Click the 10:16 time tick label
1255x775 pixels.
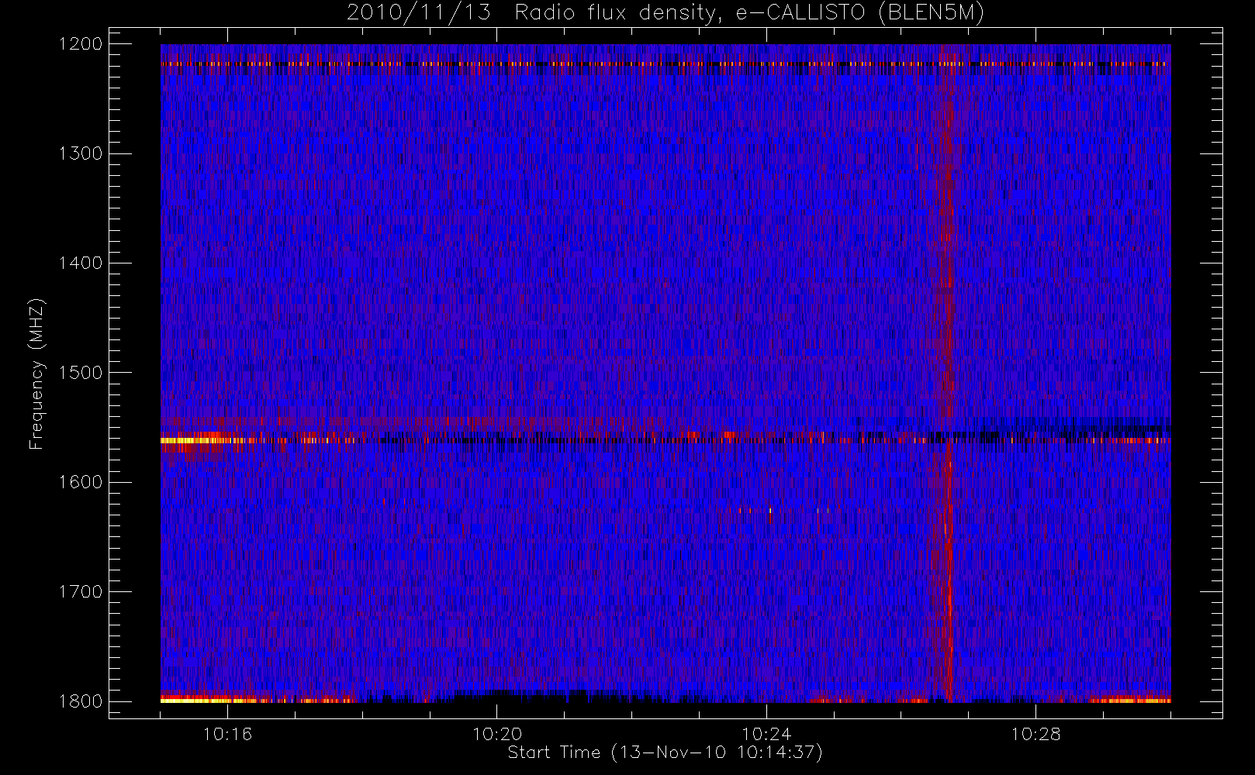(x=227, y=734)
